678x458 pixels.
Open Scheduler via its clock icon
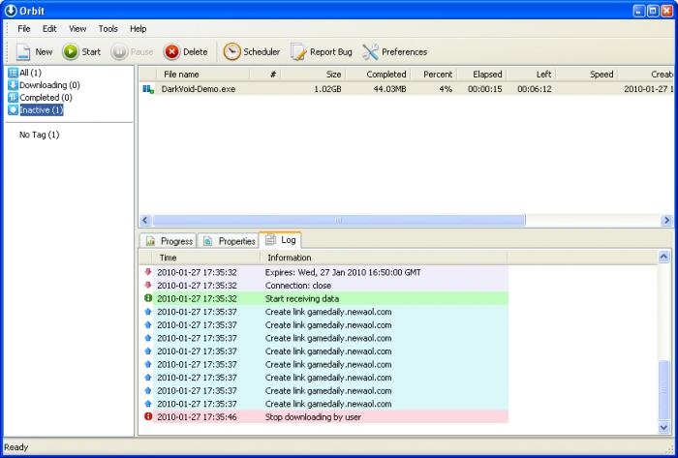coord(231,52)
